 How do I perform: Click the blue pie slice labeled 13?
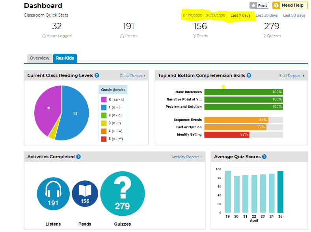click(75, 113)
